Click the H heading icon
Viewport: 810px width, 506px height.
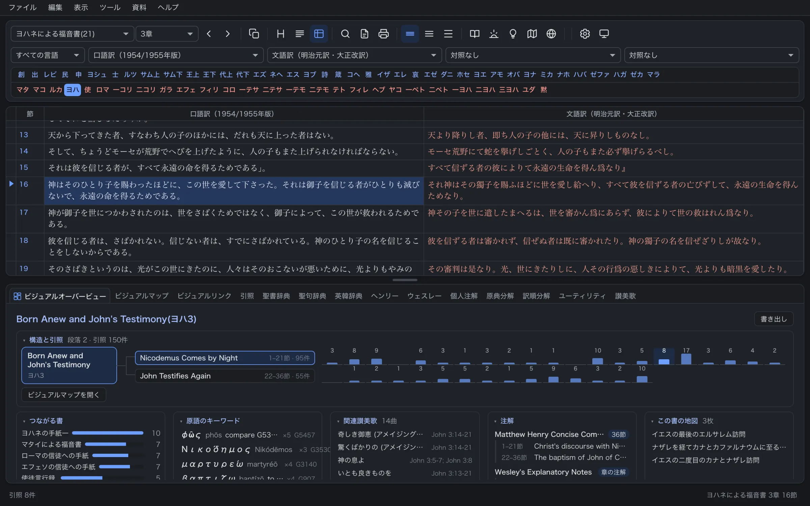(280, 34)
